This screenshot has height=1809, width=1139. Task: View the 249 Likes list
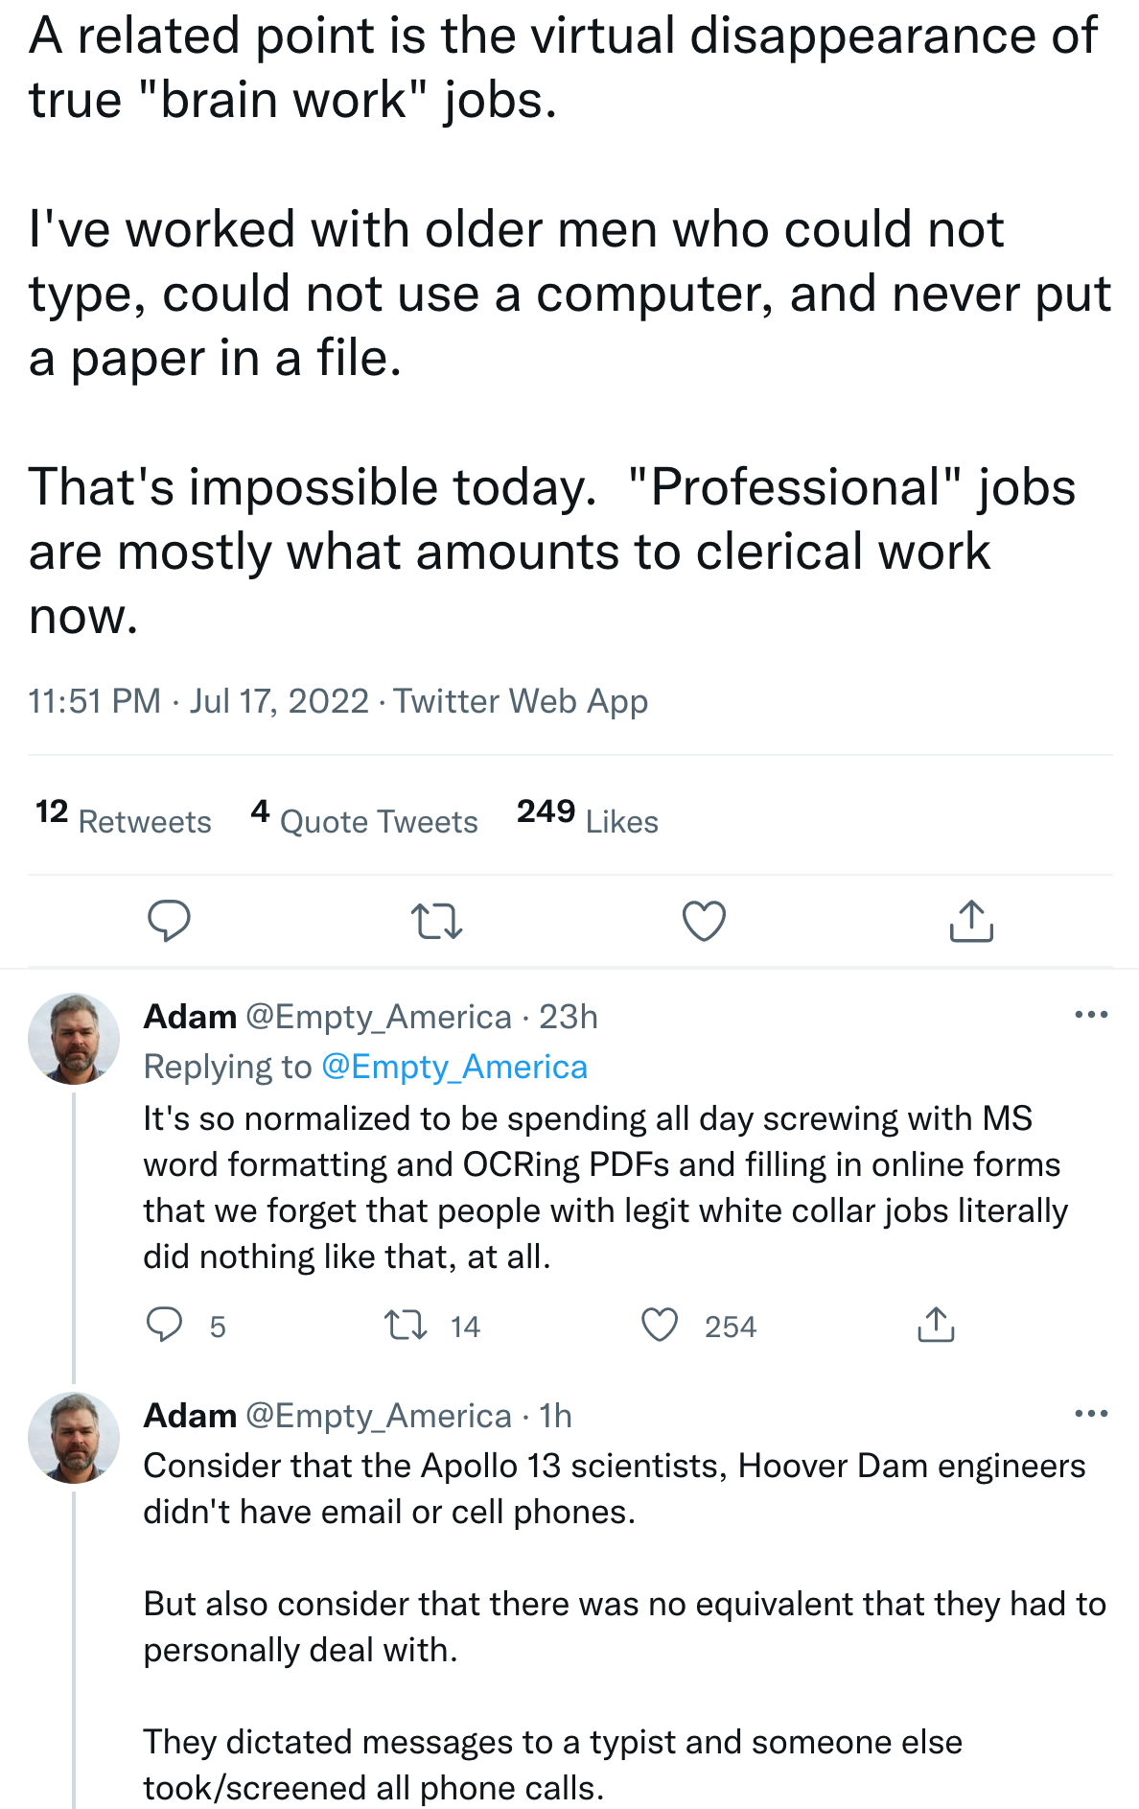(x=587, y=818)
